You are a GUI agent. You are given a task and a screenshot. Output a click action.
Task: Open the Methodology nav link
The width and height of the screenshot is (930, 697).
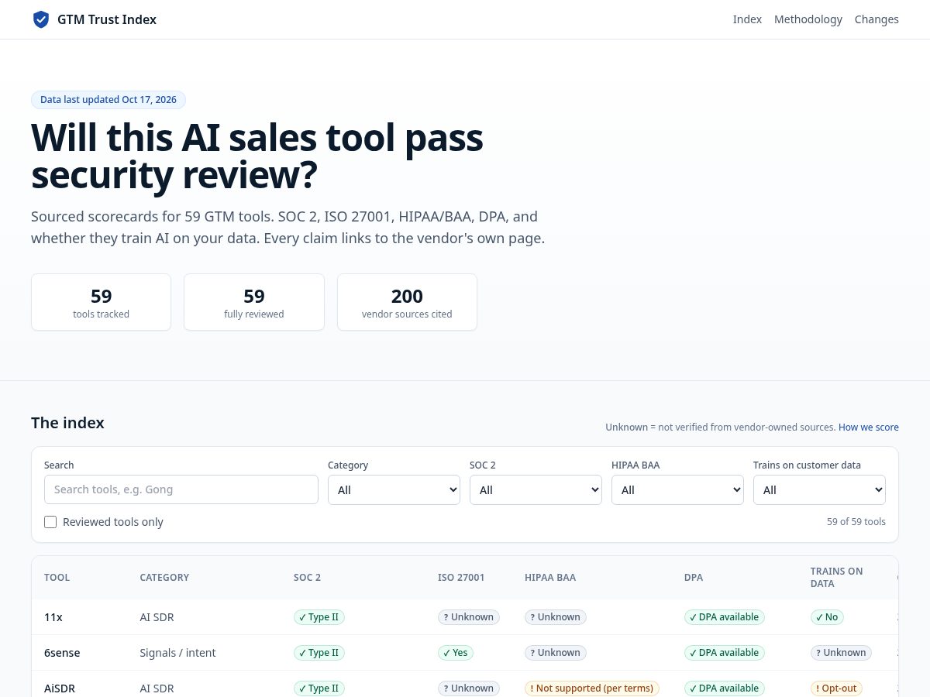click(808, 19)
